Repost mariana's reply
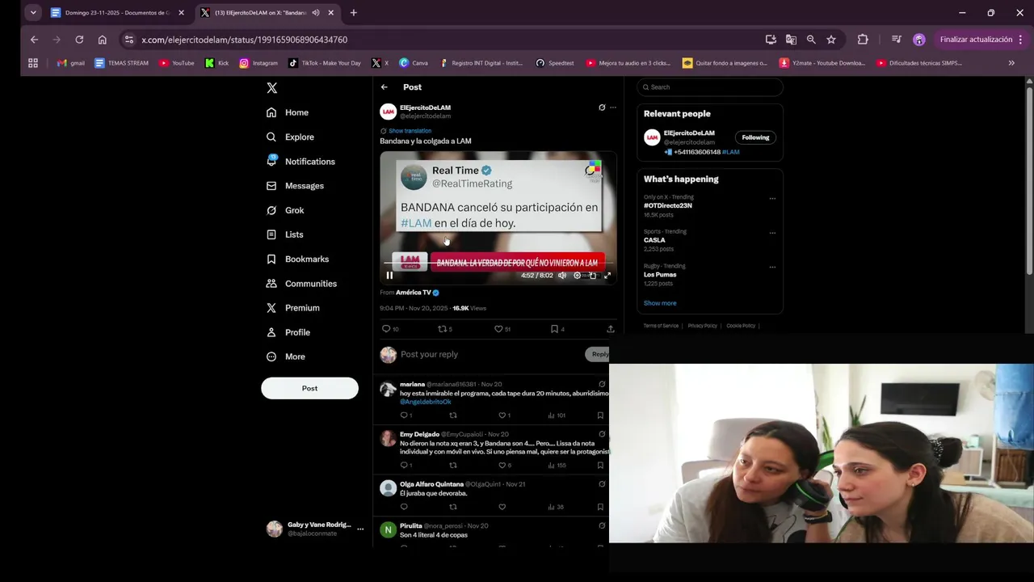 point(453,415)
